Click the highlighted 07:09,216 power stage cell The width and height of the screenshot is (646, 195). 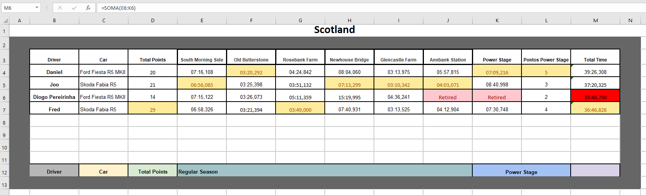[x=497, y=71]
